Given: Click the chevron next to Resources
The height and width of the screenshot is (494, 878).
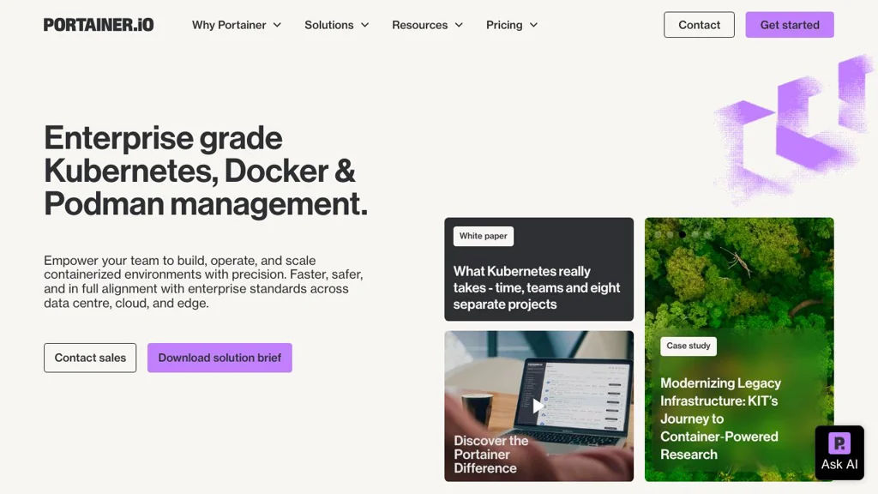Looking at the screenshot, I should [x=459, y=26].
